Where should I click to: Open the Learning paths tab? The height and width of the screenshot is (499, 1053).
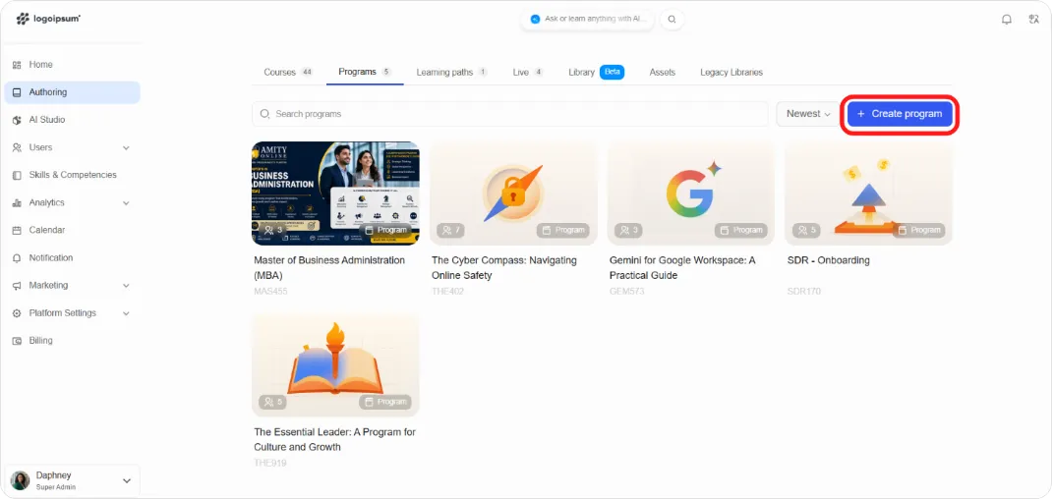click(x=452, y=72)
